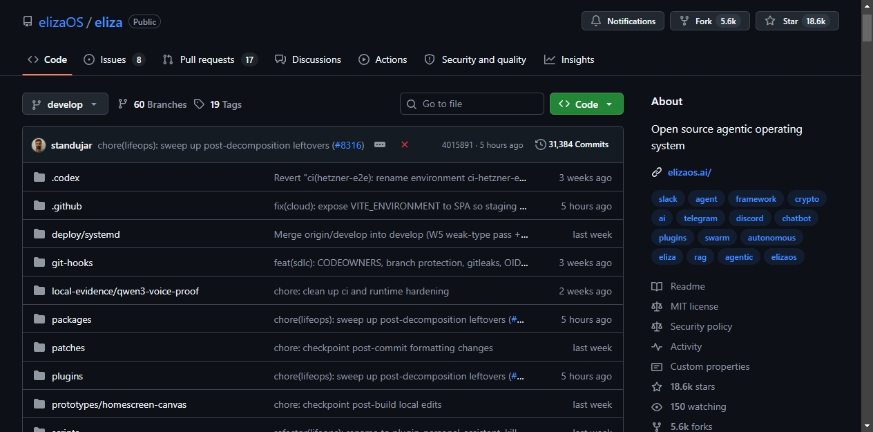Screen dimensions: 873x432
Task: Click the folder icon beside git-hooks
Action: (x=39, y=263)
